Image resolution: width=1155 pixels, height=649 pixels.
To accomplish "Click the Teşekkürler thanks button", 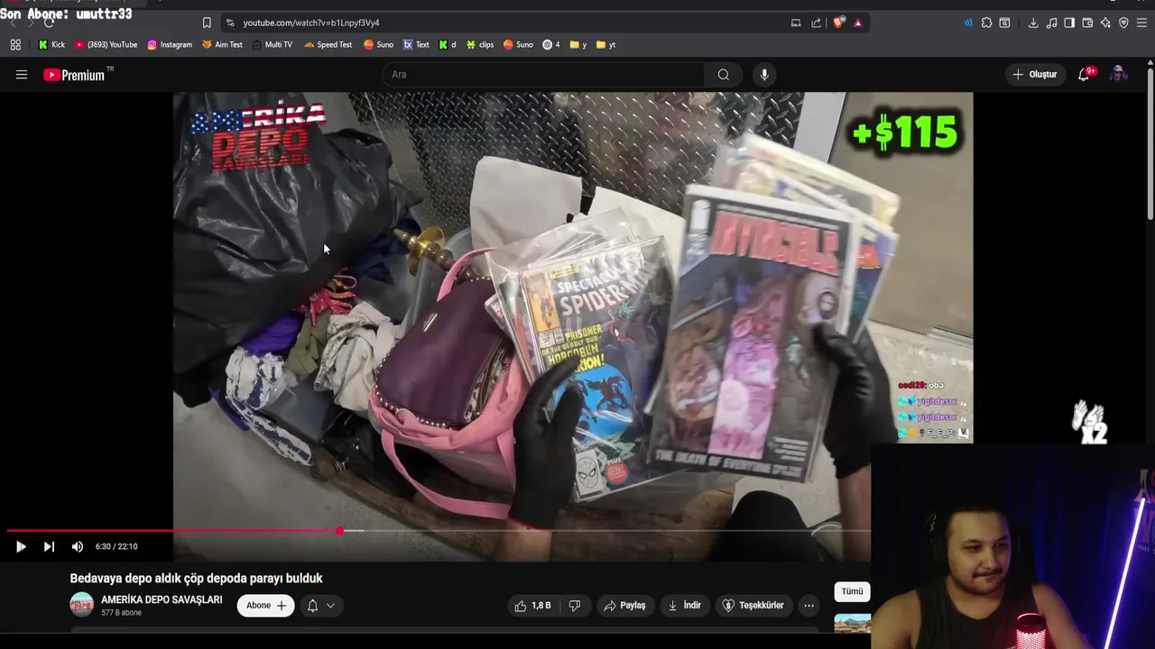I will [753, 606].
